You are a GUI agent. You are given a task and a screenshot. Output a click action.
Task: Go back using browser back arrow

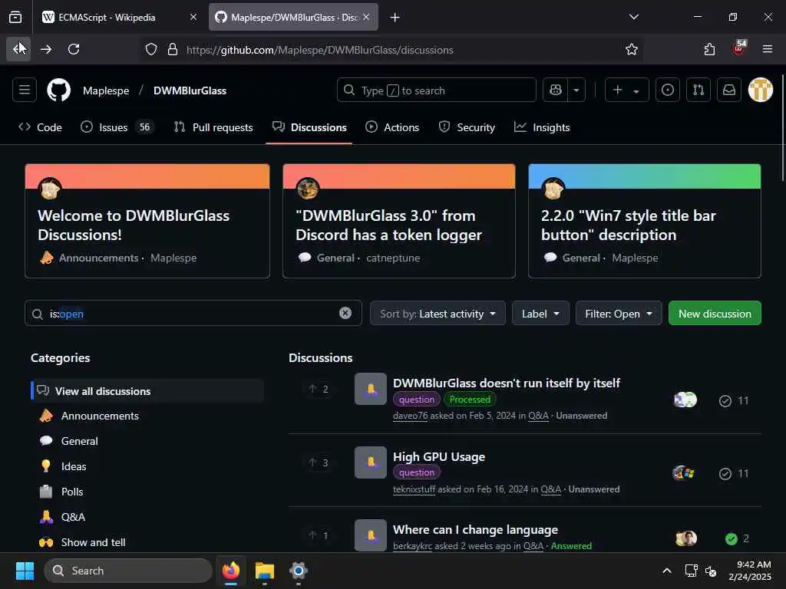(x=18, y=49)
